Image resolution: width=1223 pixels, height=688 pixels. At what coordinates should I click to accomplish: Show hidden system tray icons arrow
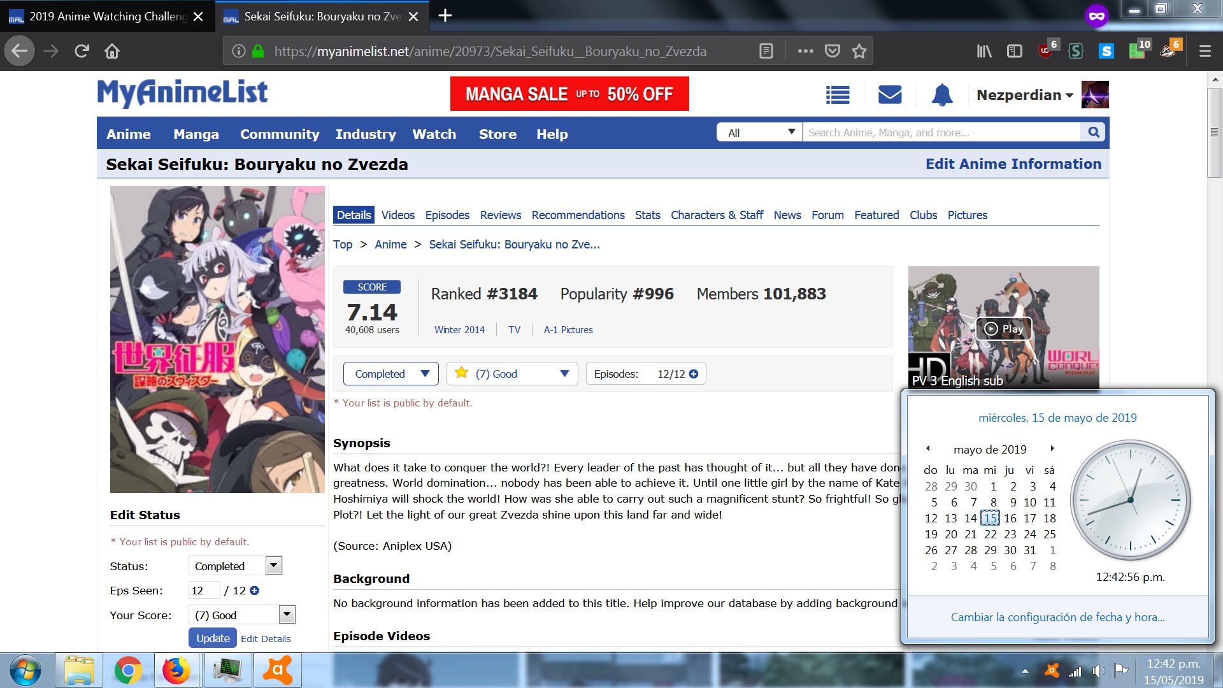pyautogui.click(x=1025, y=671)
